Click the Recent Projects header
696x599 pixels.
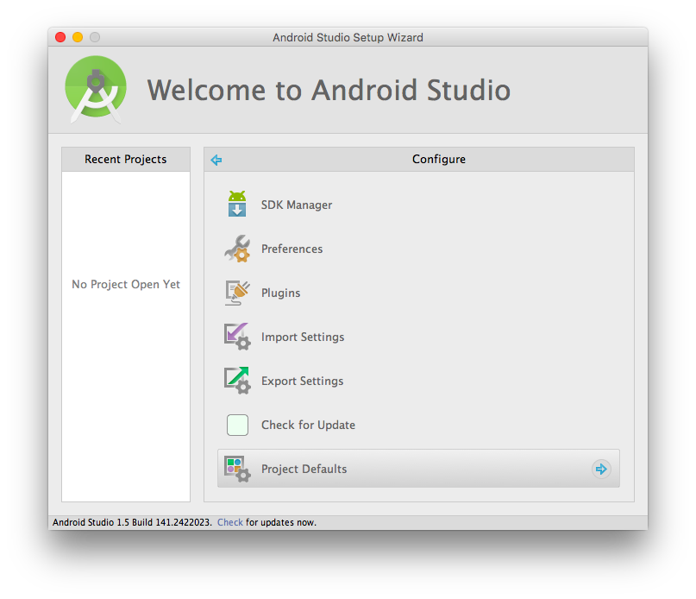tap(126, 159)
